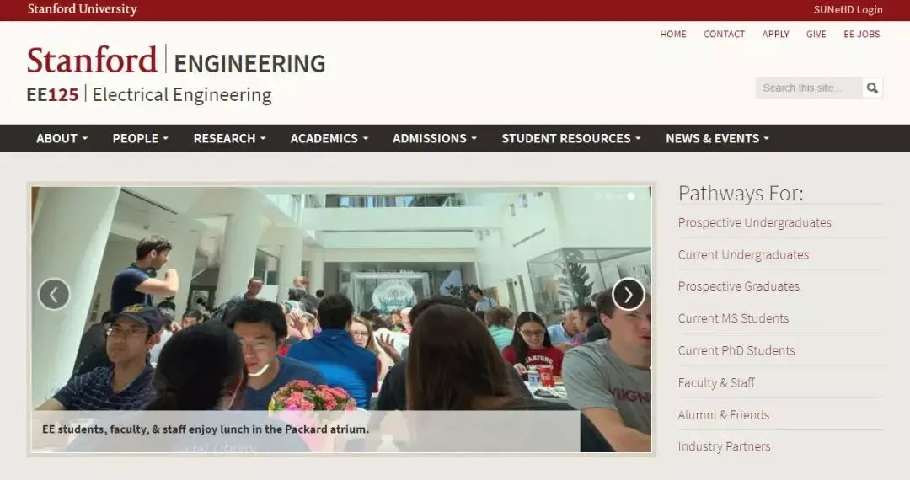Select Current PhD Students pathway
This screenshot has height=480, width=910.
pyautogui.click(x=736, y=350)
